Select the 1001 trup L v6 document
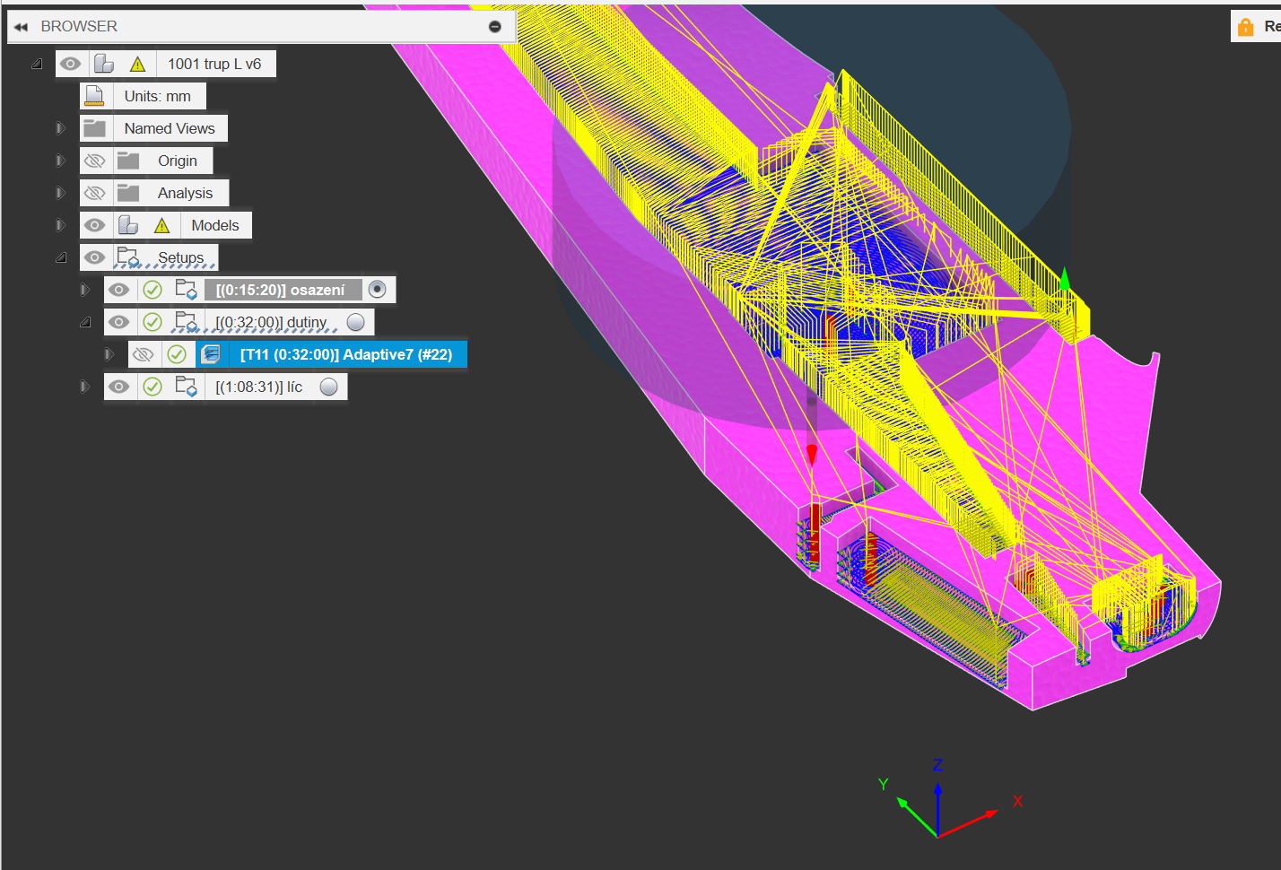Screen dimensions: 1281x870 click(214, 64)
